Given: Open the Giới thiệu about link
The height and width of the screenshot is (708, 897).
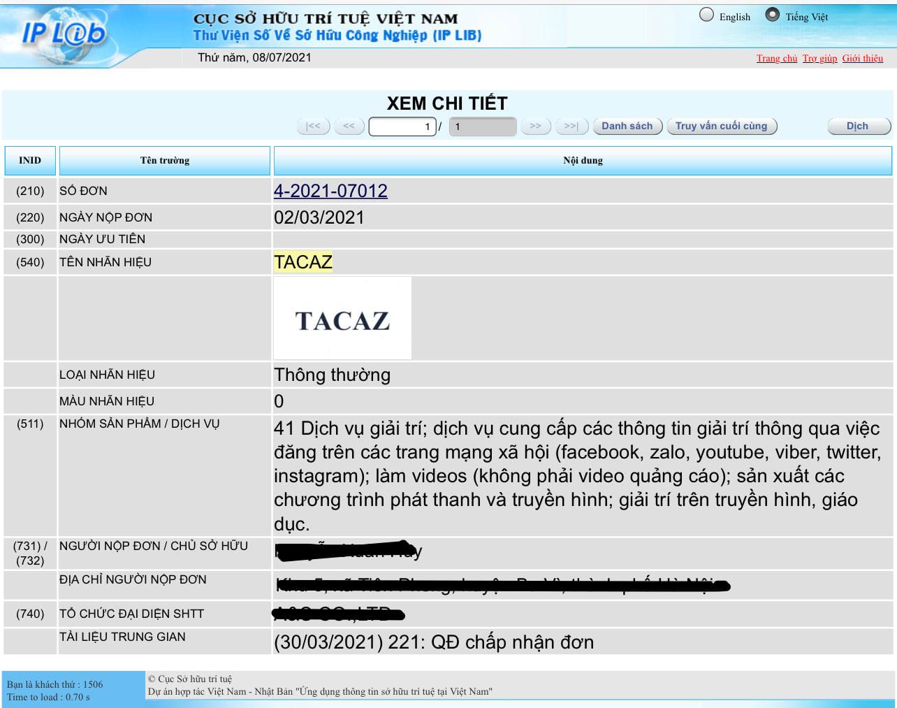Looking at the screenshot, I should click(863, 58).
